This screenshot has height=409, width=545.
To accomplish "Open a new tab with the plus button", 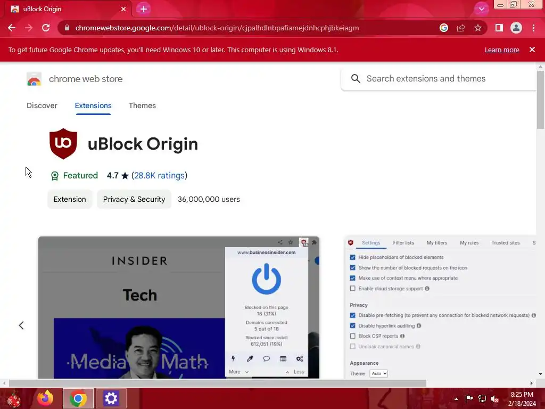I will coord(144,9).
